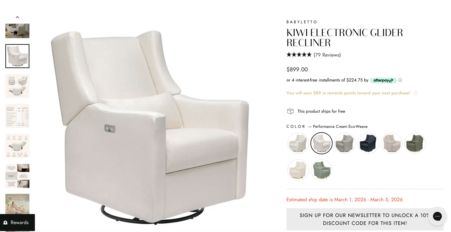The width and height of the screenshot is (451, 232).
Task: Click the five-star rating icons
Action: 299,55
